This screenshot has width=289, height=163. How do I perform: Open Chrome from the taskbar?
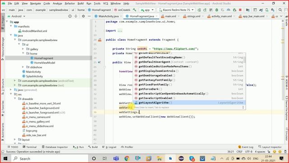[x=126, y=158]
